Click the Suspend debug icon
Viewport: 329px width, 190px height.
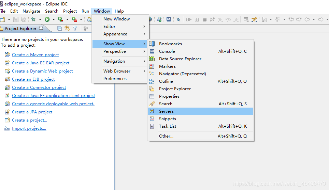197,19
